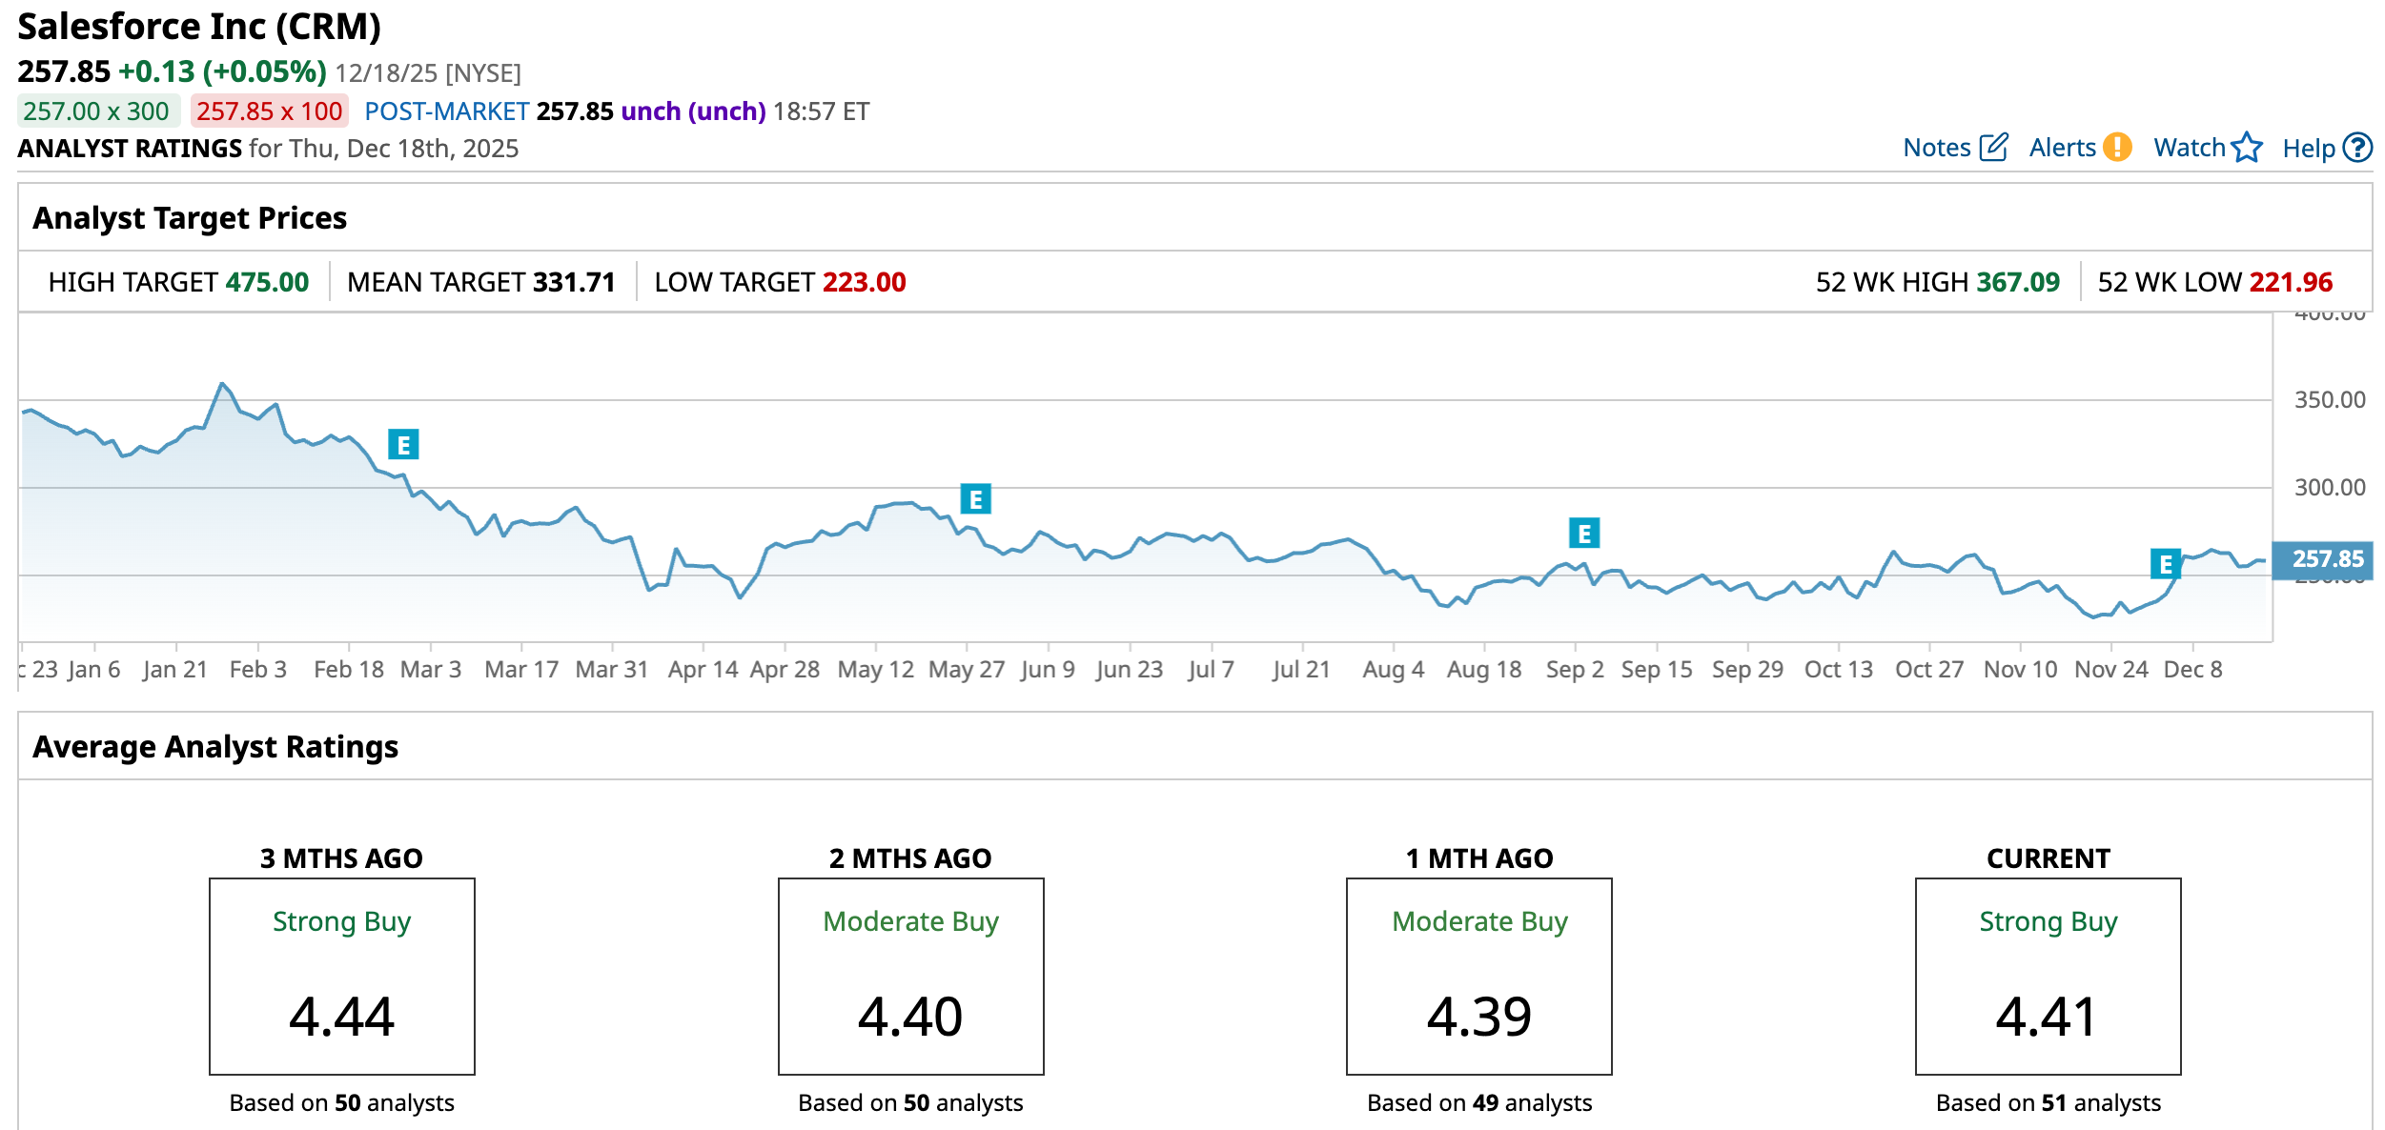Click the red ask 257.85 x 100 badge
The width and height of the screenshot is (2385, 1130).
point(269,111)
